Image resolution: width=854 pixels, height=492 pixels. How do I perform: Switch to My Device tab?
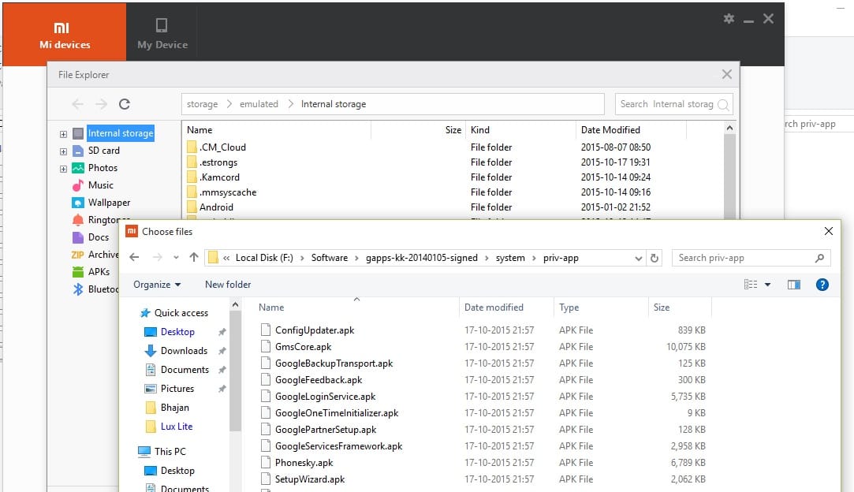click(x=162, y=34)
